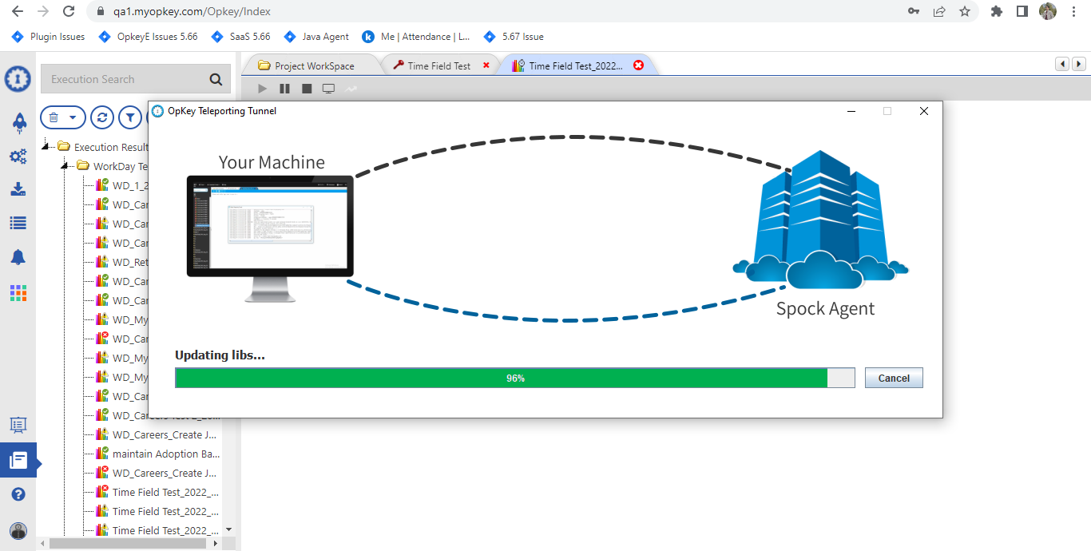Open the colorful apps grid icon
The image size is (1091, 551).
click(18, 293)
